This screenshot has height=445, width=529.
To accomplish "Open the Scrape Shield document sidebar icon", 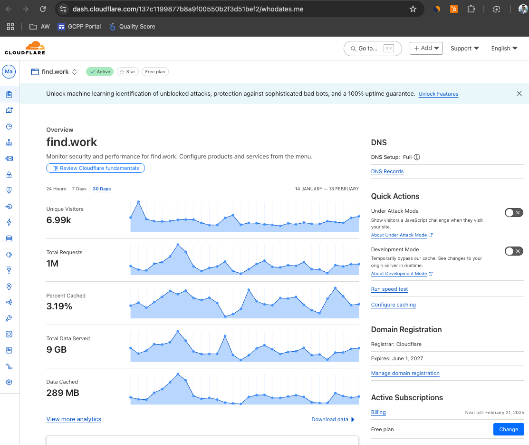I will coord(9,350).
